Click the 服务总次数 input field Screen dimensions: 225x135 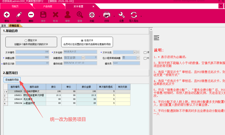(x=32, y=63)
